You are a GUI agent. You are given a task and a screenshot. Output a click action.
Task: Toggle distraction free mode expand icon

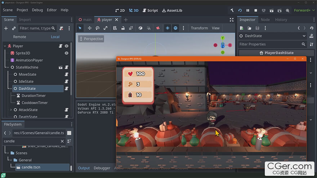(232, 19)
